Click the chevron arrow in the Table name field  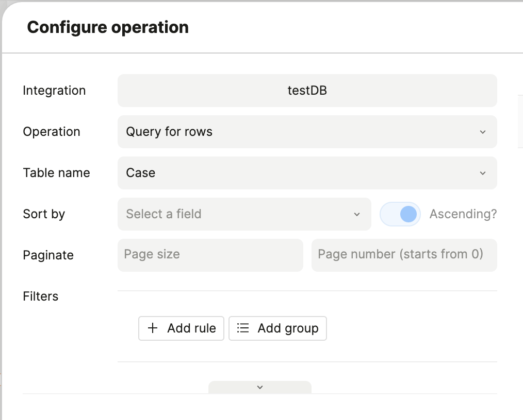483,173
